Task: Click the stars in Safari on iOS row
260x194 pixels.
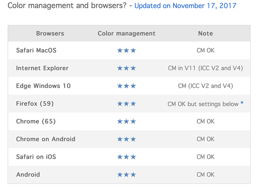Action: [126, 157]
